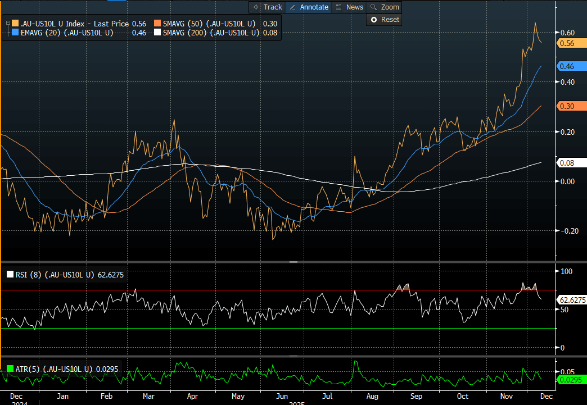Click the Track crosshair icon
The width and height of the screenshot is (587, 405).
[x=256, y=7]
